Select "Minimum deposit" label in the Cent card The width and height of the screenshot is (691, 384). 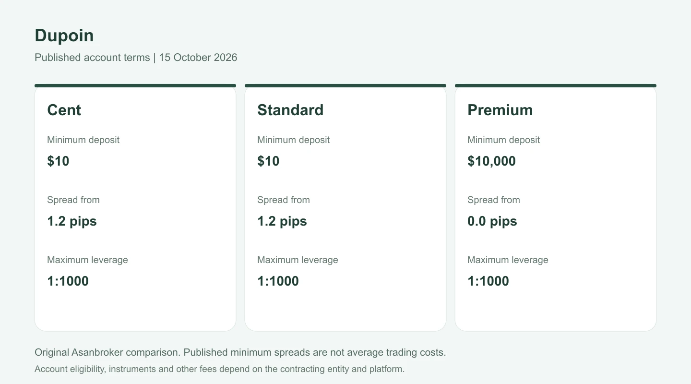coord(83,140)
